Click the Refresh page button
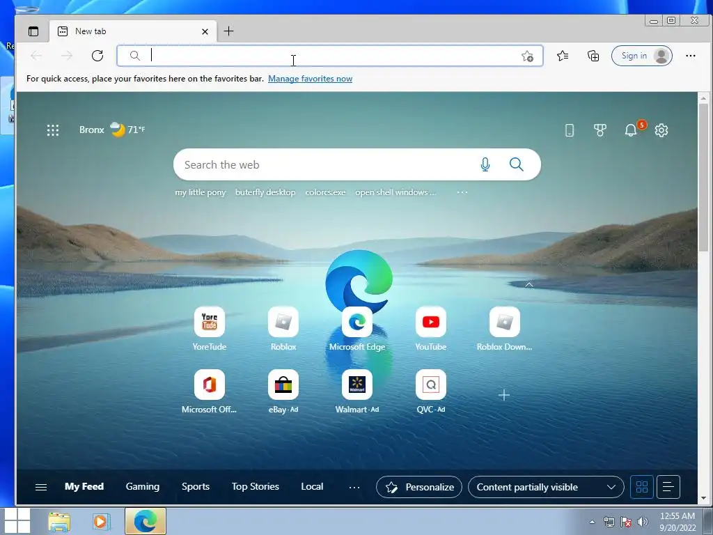The image size is (713, 535). point(97,56)
